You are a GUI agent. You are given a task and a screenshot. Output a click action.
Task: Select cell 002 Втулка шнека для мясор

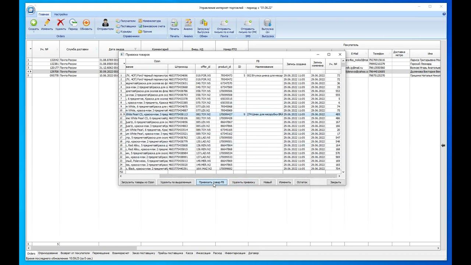coord(265,75)
